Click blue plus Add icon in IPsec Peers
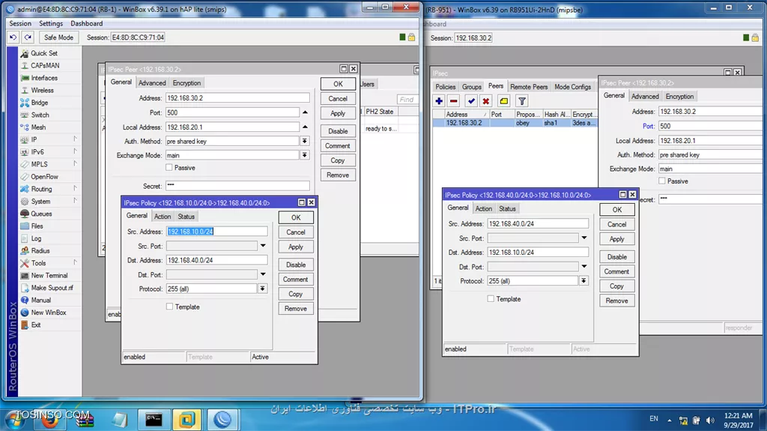 tap(439, 101)
